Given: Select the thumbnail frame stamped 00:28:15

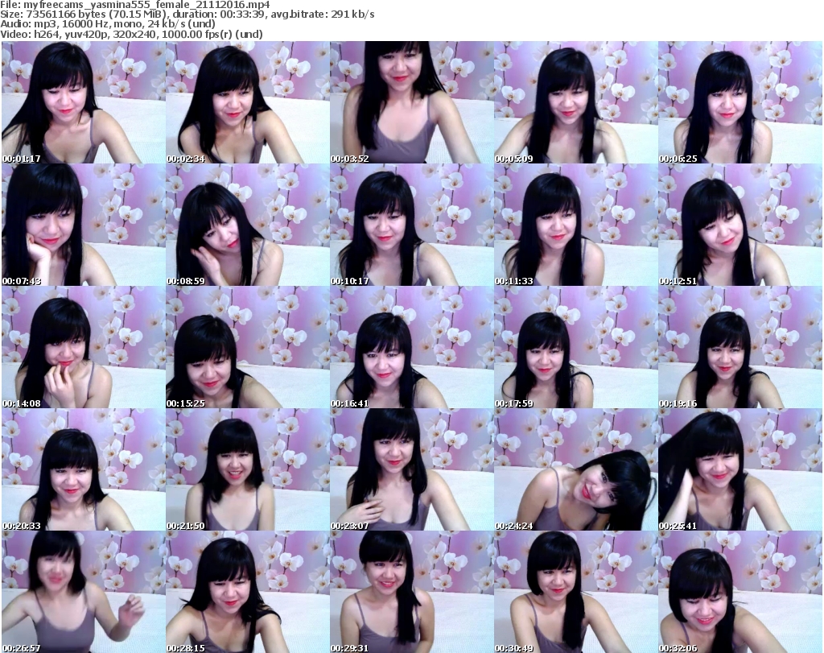Looking at the screenshot, I should (x=248, y=592).
